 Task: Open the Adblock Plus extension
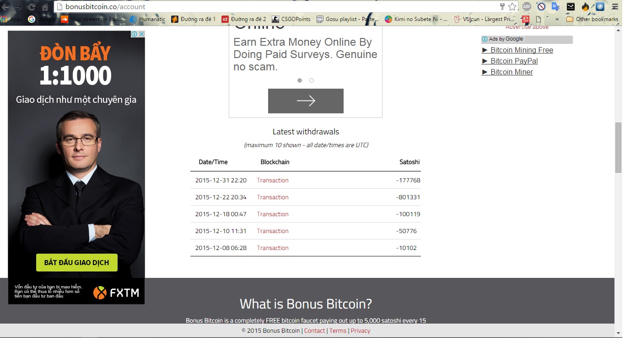pos(527,7)
